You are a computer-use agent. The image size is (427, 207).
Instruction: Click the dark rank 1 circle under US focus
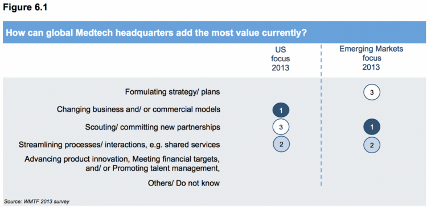(281, 110)
